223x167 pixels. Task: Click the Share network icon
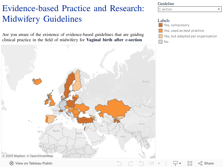(x=200, y=163)
